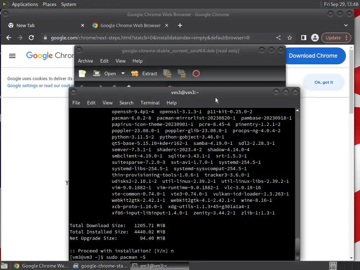Switch to the google-chrome-sta... taskbar entry
Image resolution: width=360 pixels, height=270 pixels.
coord(100,266)
